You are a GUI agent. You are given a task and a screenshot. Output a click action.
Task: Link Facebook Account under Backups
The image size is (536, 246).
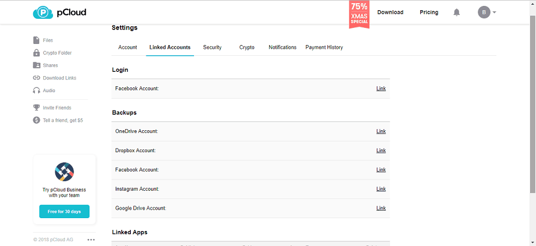pyautogui.click(x=381, y=170)
